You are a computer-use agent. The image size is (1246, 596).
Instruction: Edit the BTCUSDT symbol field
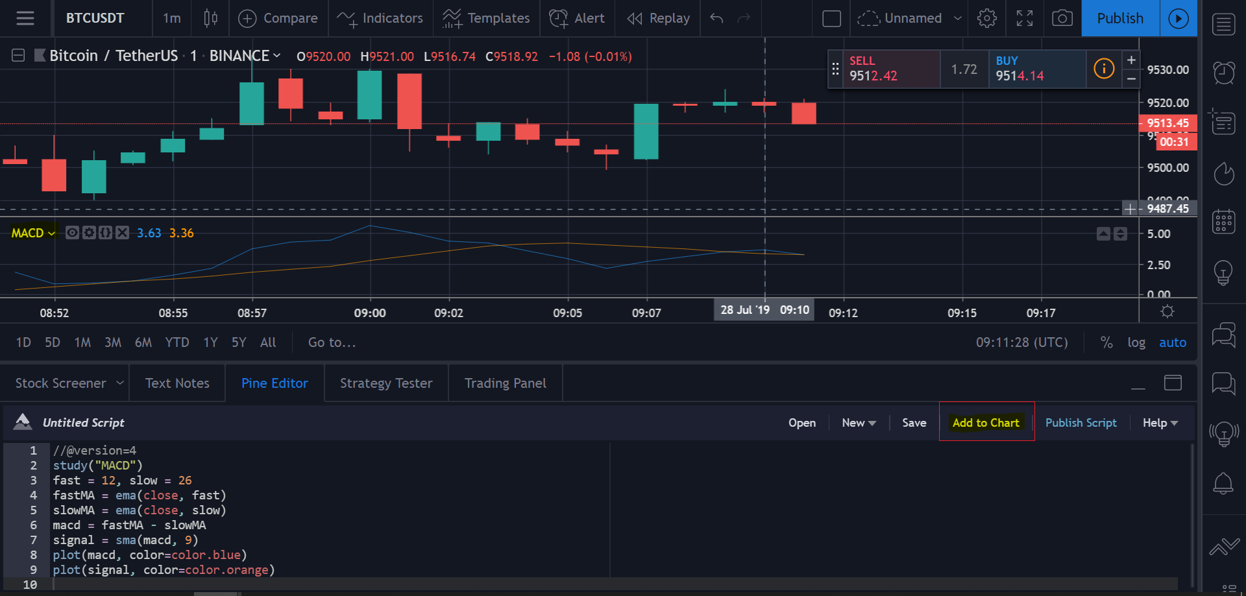click(x=95, y=18)
